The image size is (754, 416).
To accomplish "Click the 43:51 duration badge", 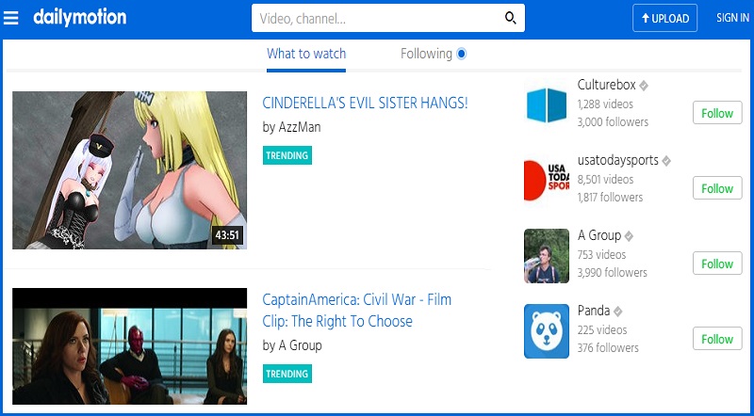I will coord(227,235).
